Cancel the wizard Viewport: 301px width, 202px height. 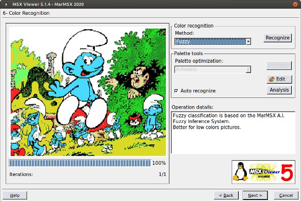pyautogui.click(x=286, y=195)
